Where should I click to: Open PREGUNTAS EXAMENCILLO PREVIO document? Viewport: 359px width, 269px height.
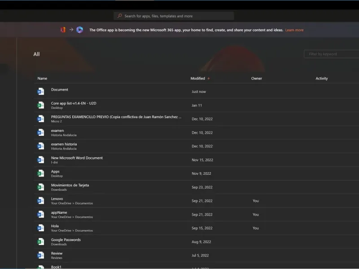(x=116, y=117)
